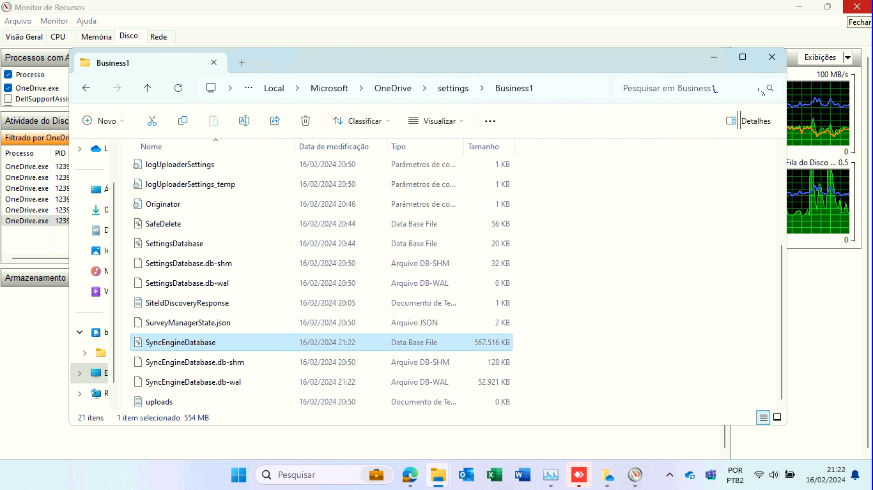
Task: Open the notification bell in system tray
Action: coord(855,475)
